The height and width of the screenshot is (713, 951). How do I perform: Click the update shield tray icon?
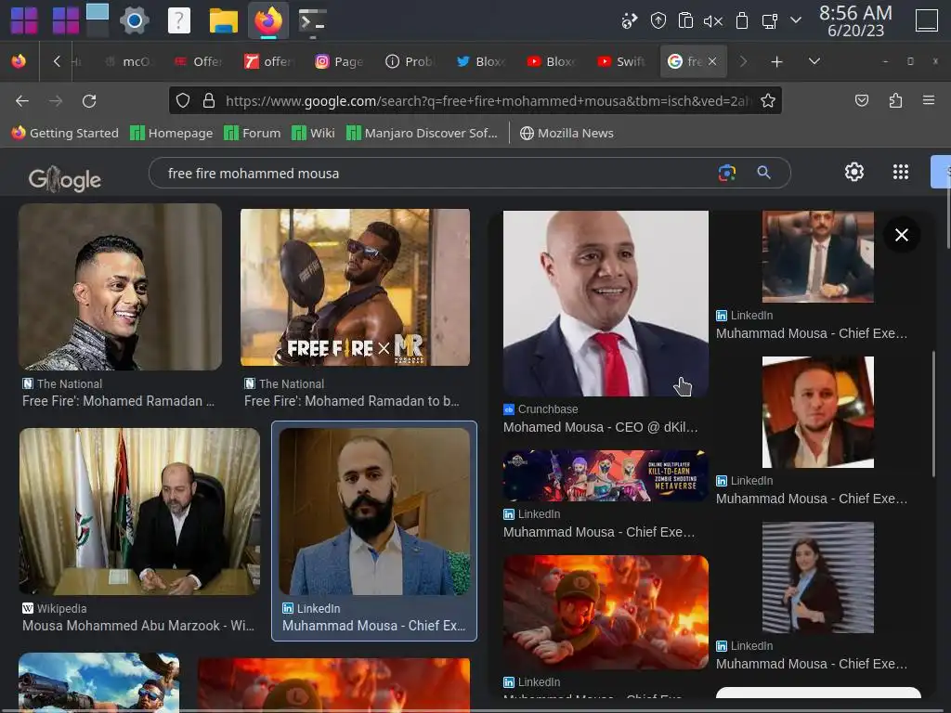[658, 20]
